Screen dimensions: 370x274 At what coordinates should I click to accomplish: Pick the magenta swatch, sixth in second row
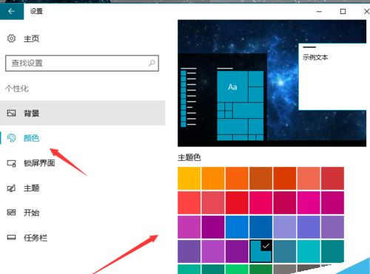tap(309, 202)
